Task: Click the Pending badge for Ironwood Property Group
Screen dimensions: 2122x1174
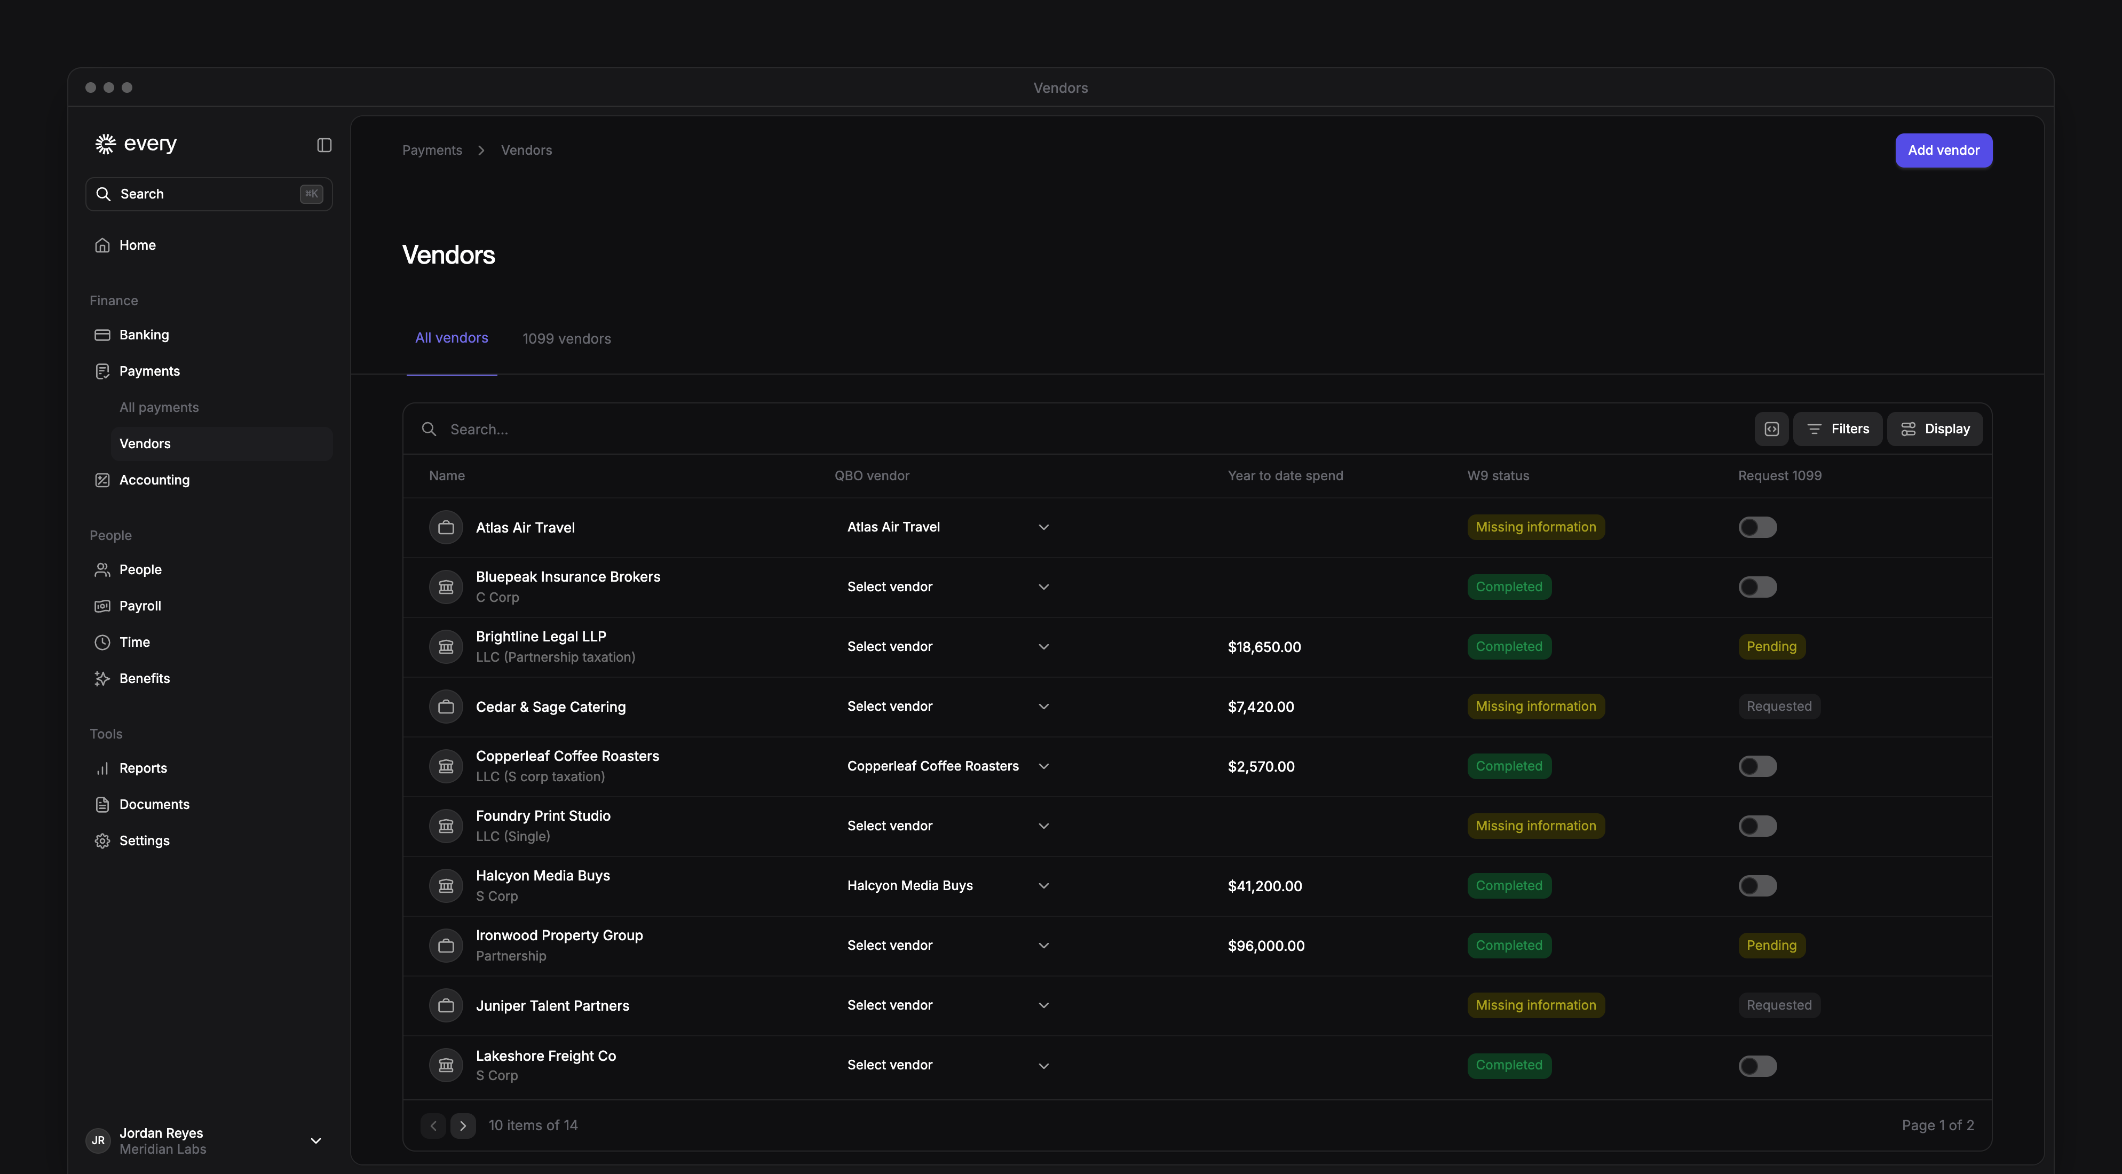Action: click(x=1771, y=946)
